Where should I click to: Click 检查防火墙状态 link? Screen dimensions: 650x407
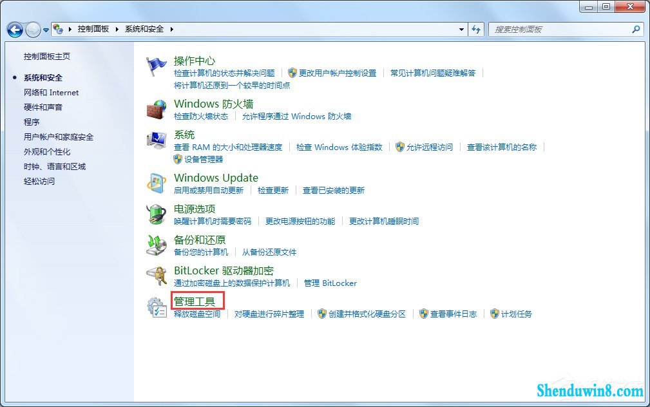point(201,116)
